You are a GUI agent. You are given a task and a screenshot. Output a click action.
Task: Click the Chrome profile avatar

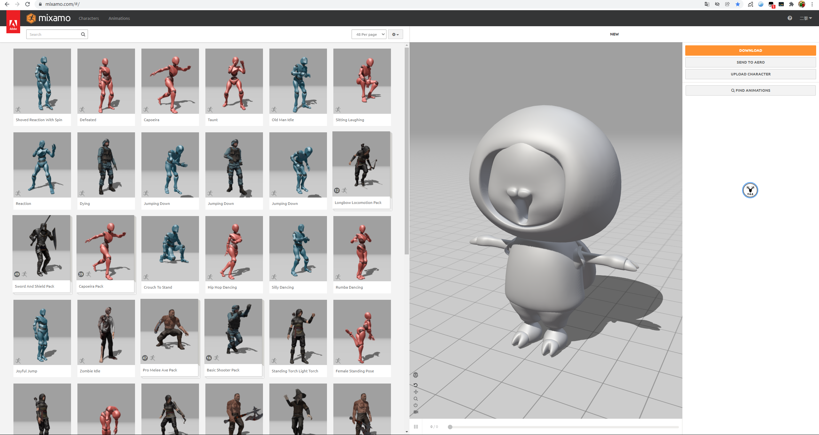[x=802, y=4]
